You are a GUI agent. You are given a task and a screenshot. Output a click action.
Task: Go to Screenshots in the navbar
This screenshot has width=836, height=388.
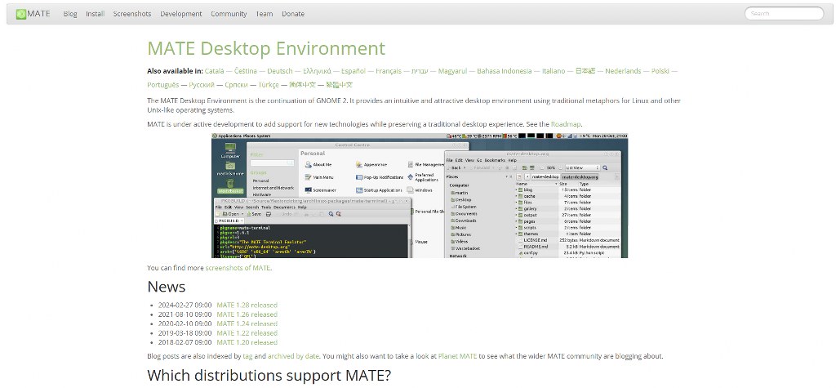(132, 14)
